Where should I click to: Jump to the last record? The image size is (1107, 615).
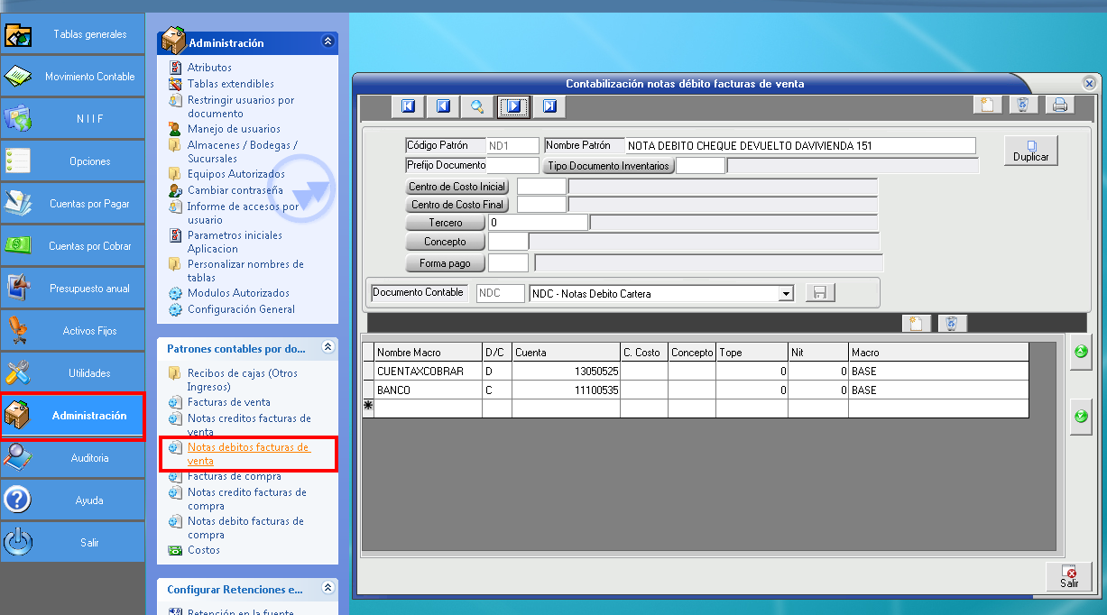click(x=549, y=106)
